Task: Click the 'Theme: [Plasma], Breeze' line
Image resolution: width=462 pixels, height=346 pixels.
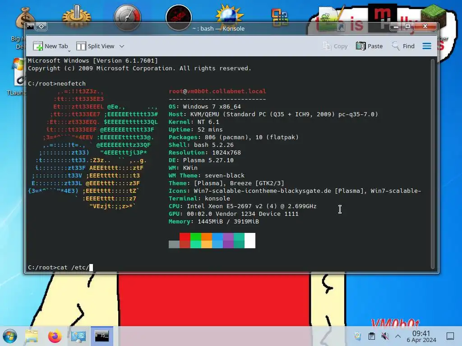Action: tap(226, 183)
